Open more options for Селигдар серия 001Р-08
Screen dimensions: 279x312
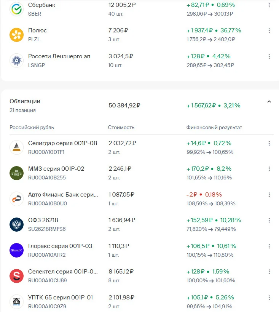(x=269, y=143)
